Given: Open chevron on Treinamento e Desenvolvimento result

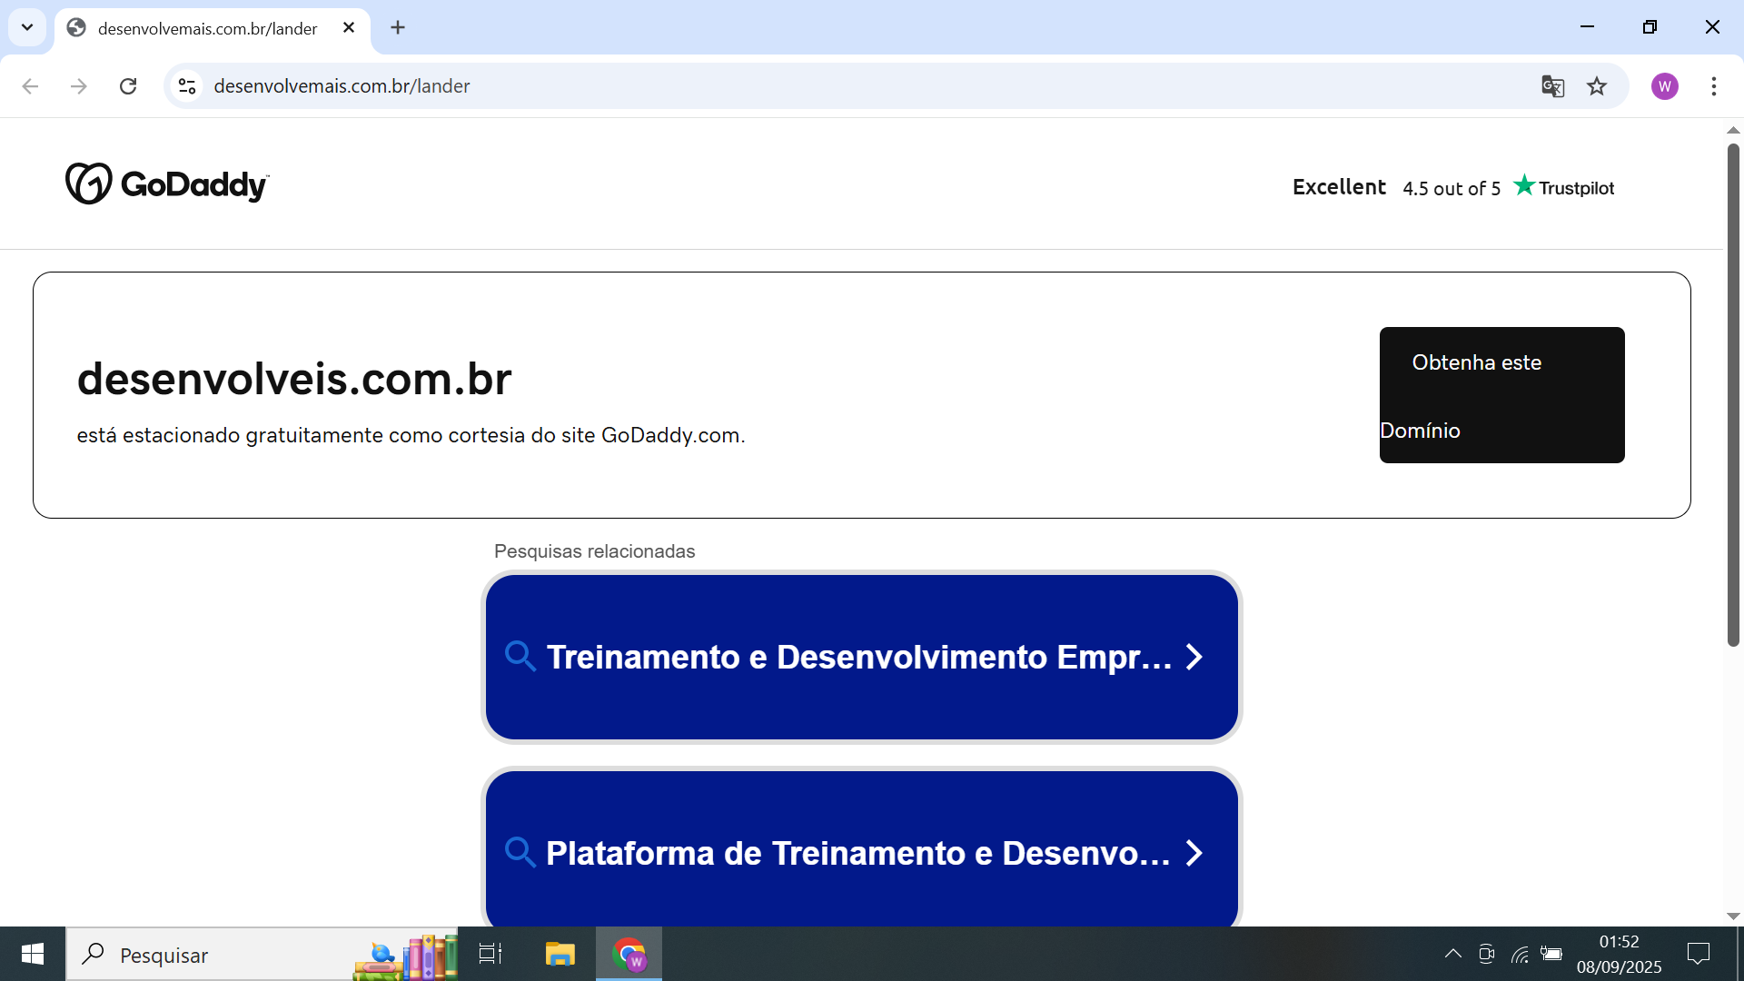Looking at the screenshot, I should pos(1194,657).
